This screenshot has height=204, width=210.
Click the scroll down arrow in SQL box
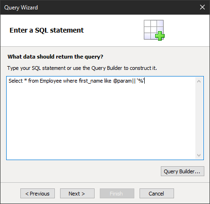click(x=199, y=155)
